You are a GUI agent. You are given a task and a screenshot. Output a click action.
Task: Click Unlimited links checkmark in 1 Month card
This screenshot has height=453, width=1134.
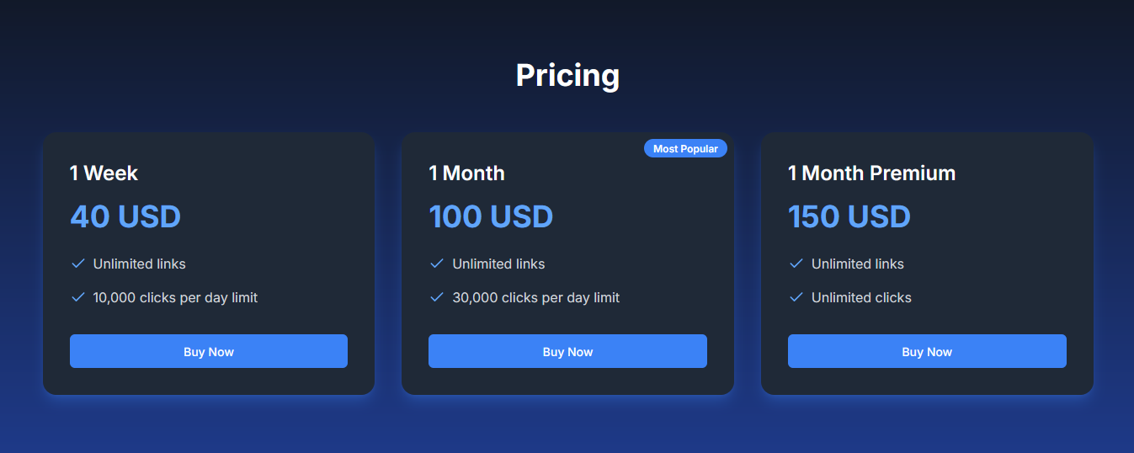click(x=437, y=264)
